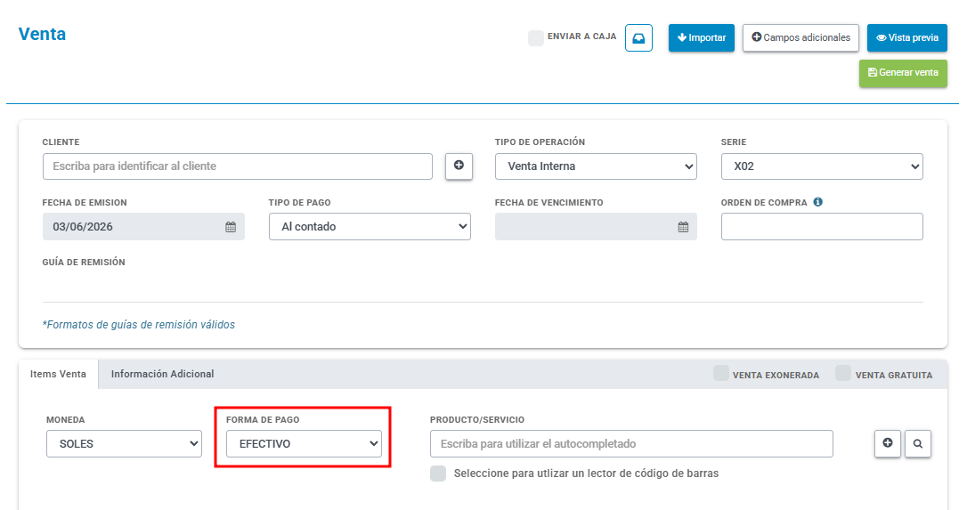The width and height of the screenshot is (967, 510).
Task: Open the Tipo de Operación dropdown
Action: (x=596, y=166)
